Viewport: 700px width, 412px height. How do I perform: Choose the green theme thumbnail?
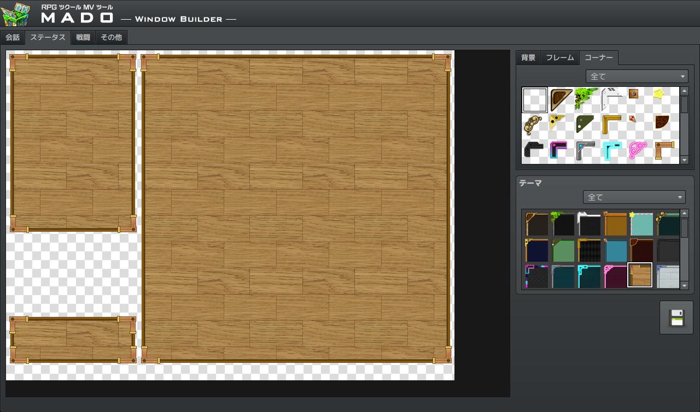pos(561,250)
